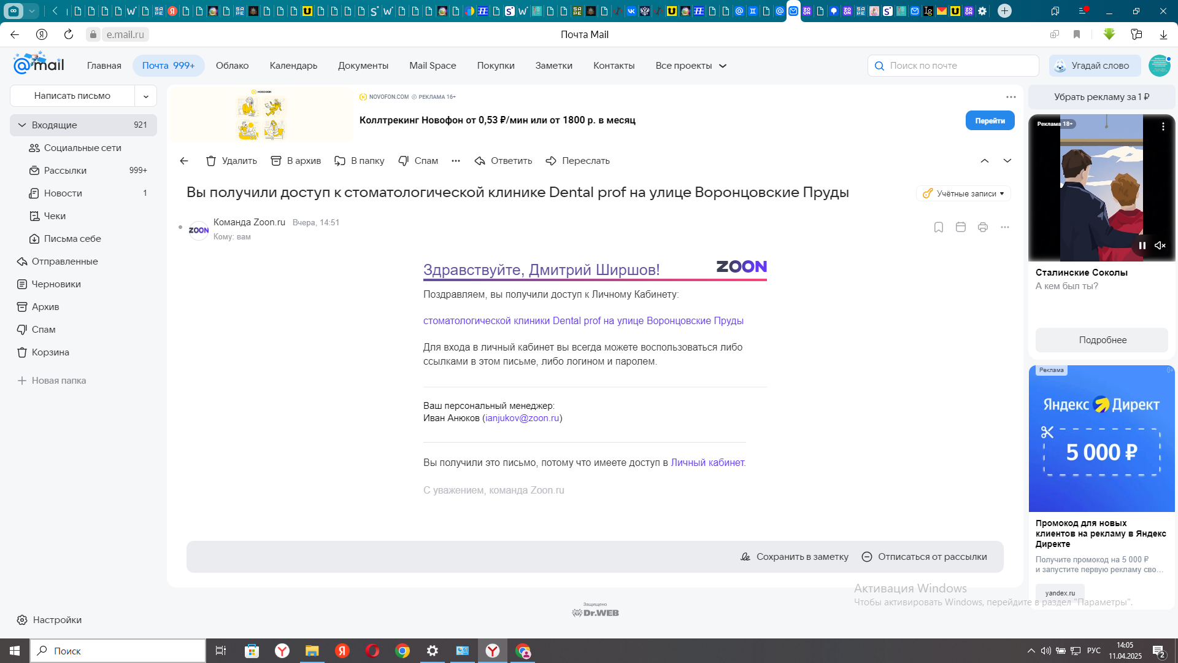Mark the email as Спам in toolbar
The height and width of the screenshot is (663, 1178).
(418, 161)
